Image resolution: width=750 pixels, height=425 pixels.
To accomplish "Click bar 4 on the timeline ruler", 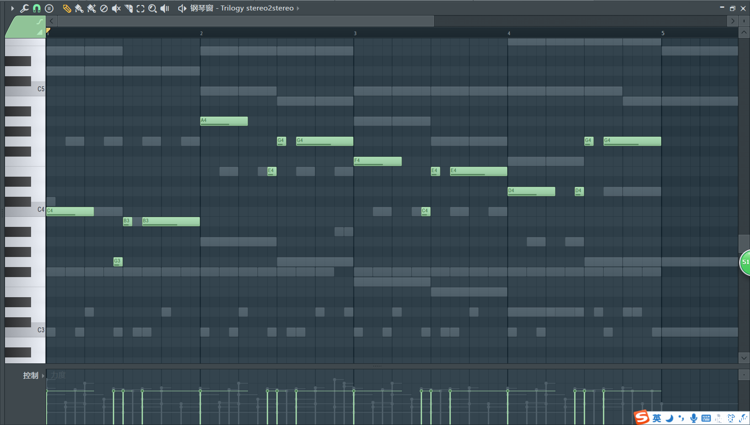I will 509,33.
